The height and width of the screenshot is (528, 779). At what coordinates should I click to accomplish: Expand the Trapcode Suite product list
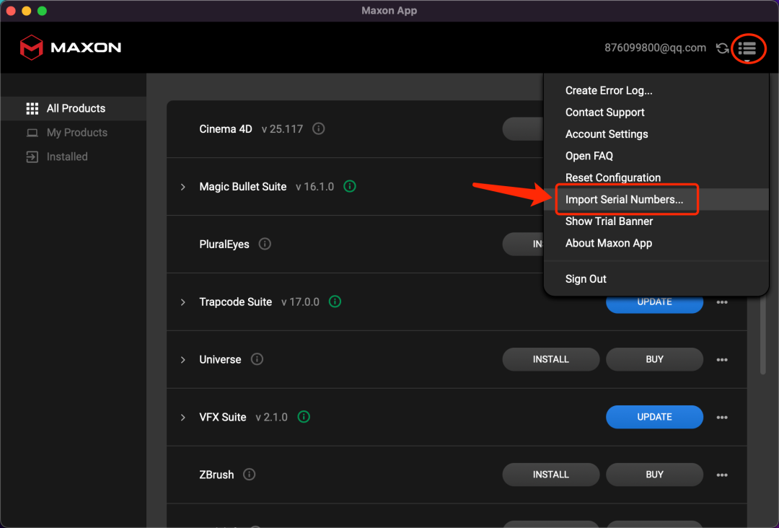pyautogui.click(x=183, y=302)
